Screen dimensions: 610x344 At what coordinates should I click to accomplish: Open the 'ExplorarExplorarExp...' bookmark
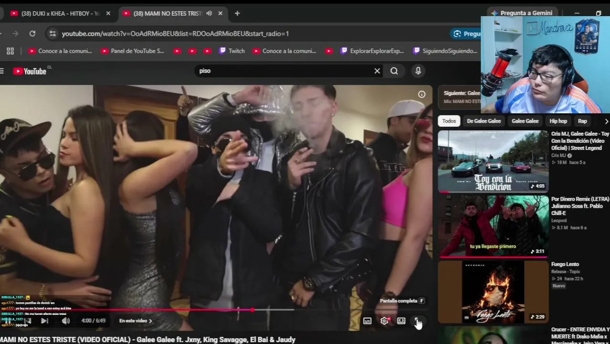pyautogui.click(x=372, y=51)
